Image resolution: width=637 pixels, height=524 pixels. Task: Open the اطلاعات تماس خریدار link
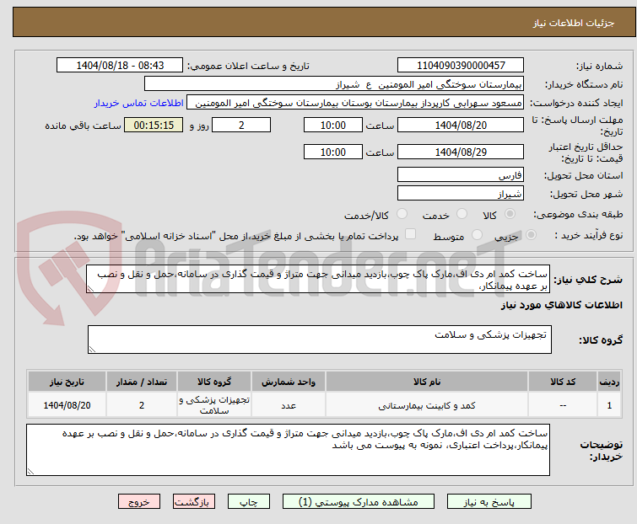pyautogui.click(x=139, y=103)
